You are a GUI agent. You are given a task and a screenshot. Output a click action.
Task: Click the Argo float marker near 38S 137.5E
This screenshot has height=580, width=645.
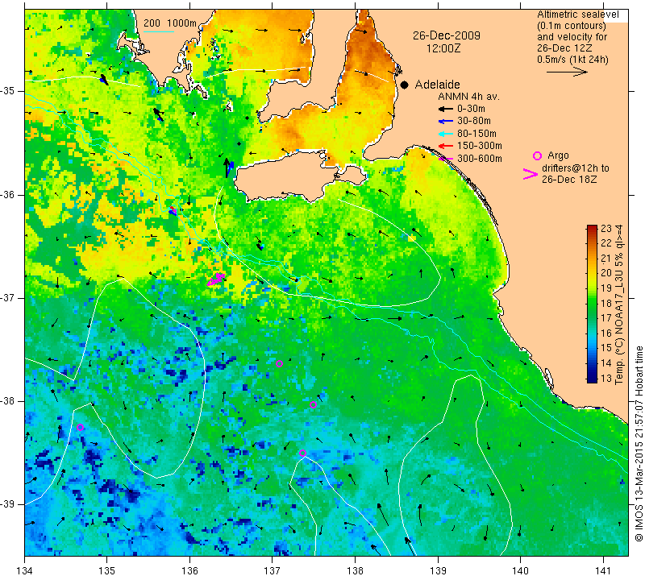(x=313, y=404)
